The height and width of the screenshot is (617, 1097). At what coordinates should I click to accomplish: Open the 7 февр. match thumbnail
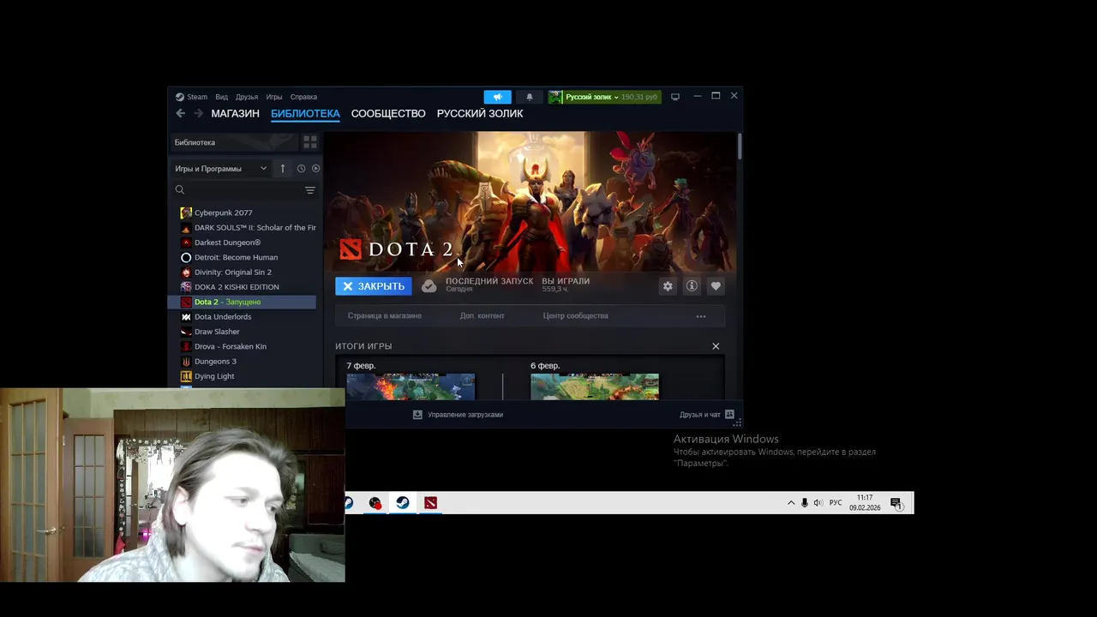click(x=411, y=386)
